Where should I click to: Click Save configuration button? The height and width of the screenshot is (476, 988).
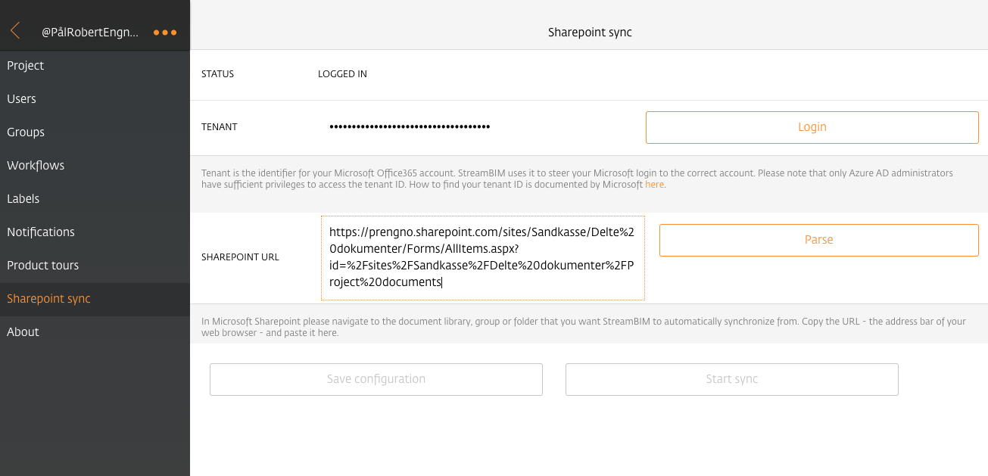[376, 379]
